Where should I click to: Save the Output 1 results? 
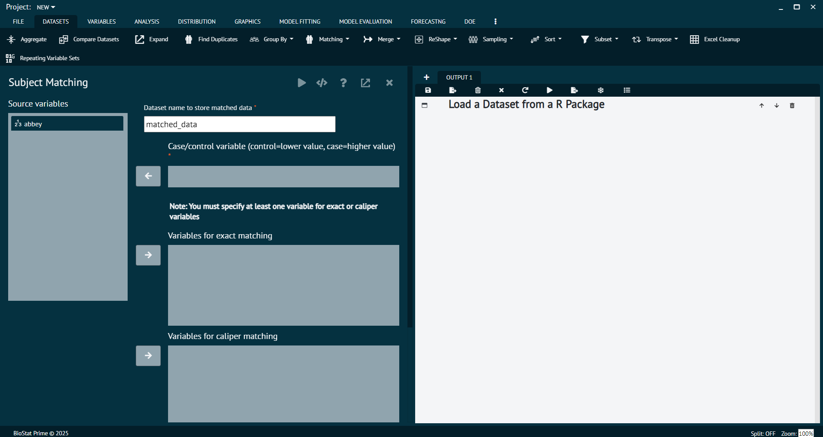(428, 90)
